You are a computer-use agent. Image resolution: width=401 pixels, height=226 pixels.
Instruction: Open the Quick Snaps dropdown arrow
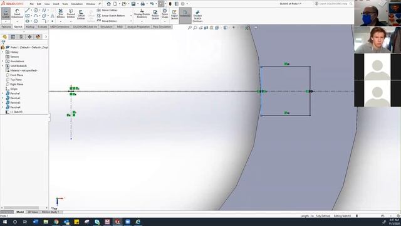165,21
